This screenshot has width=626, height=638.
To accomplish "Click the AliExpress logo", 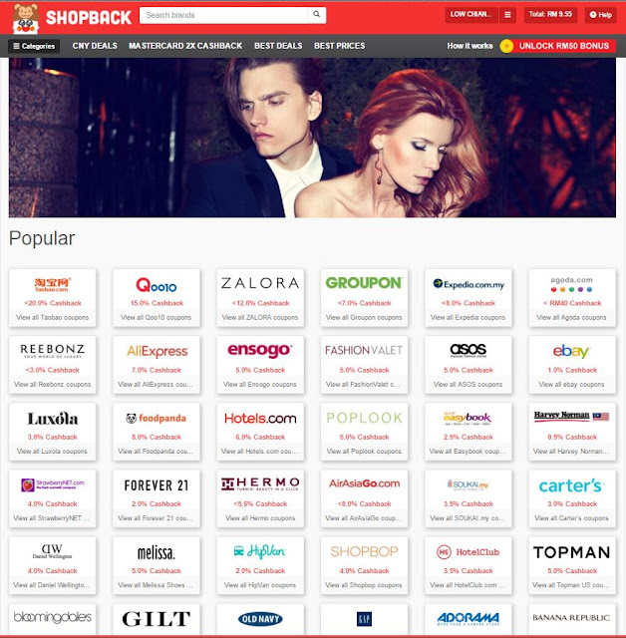I will pyautogui.click(x=157, y=351).
